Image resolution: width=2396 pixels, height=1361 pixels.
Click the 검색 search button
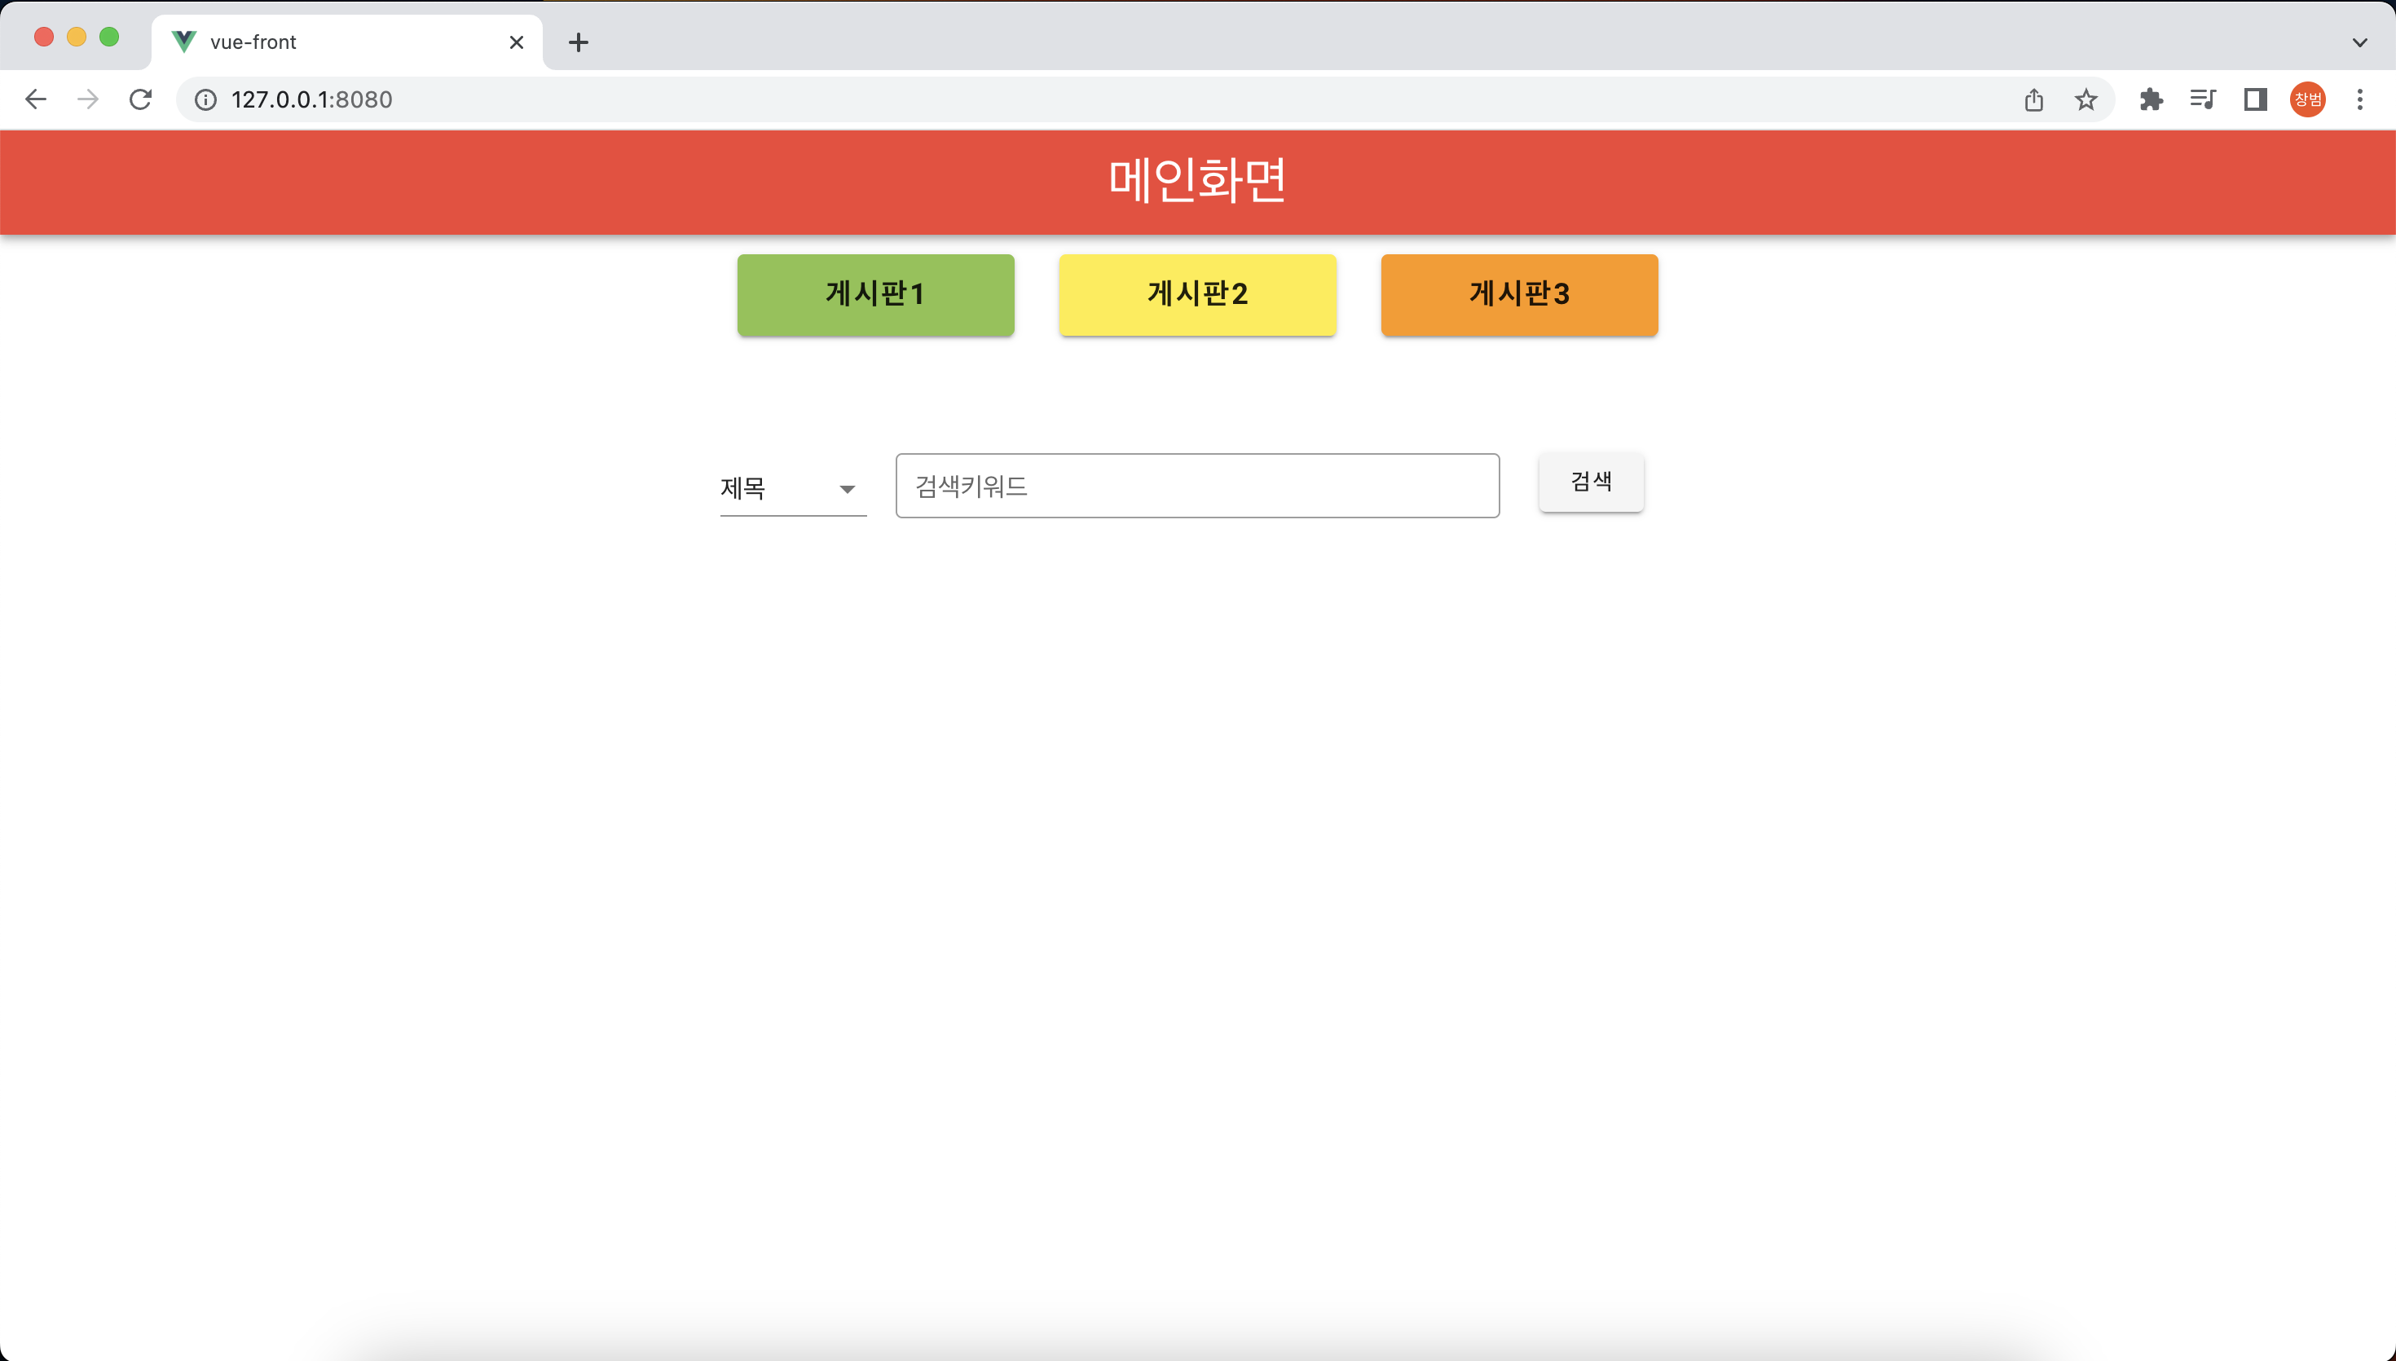pos(1591,482)
